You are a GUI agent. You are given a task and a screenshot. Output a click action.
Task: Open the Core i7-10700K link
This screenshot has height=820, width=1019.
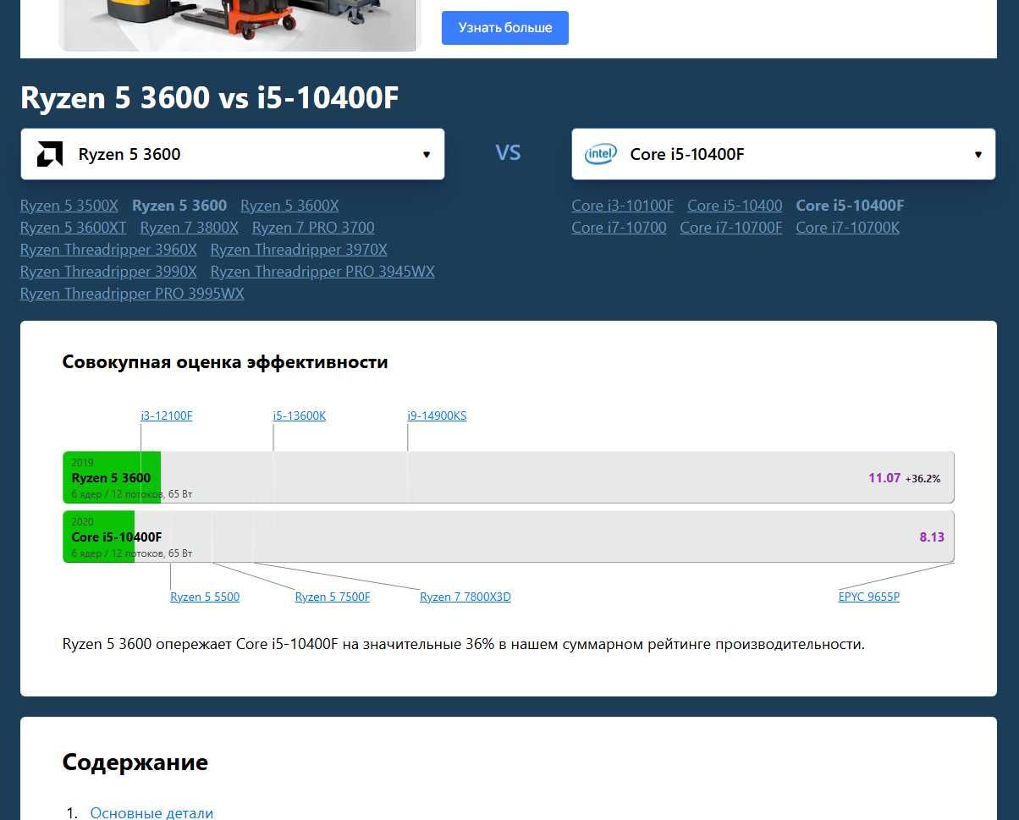[848, 228]
